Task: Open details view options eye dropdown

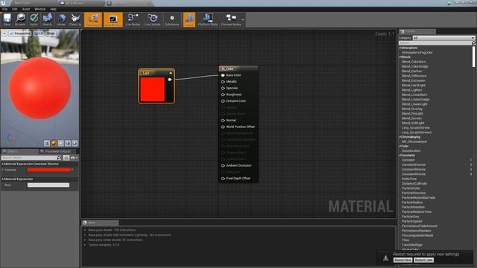Action: (x=74, y=158)
